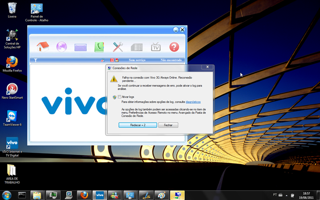
Task: Open the Windows Start button
Action: point(7,195)
